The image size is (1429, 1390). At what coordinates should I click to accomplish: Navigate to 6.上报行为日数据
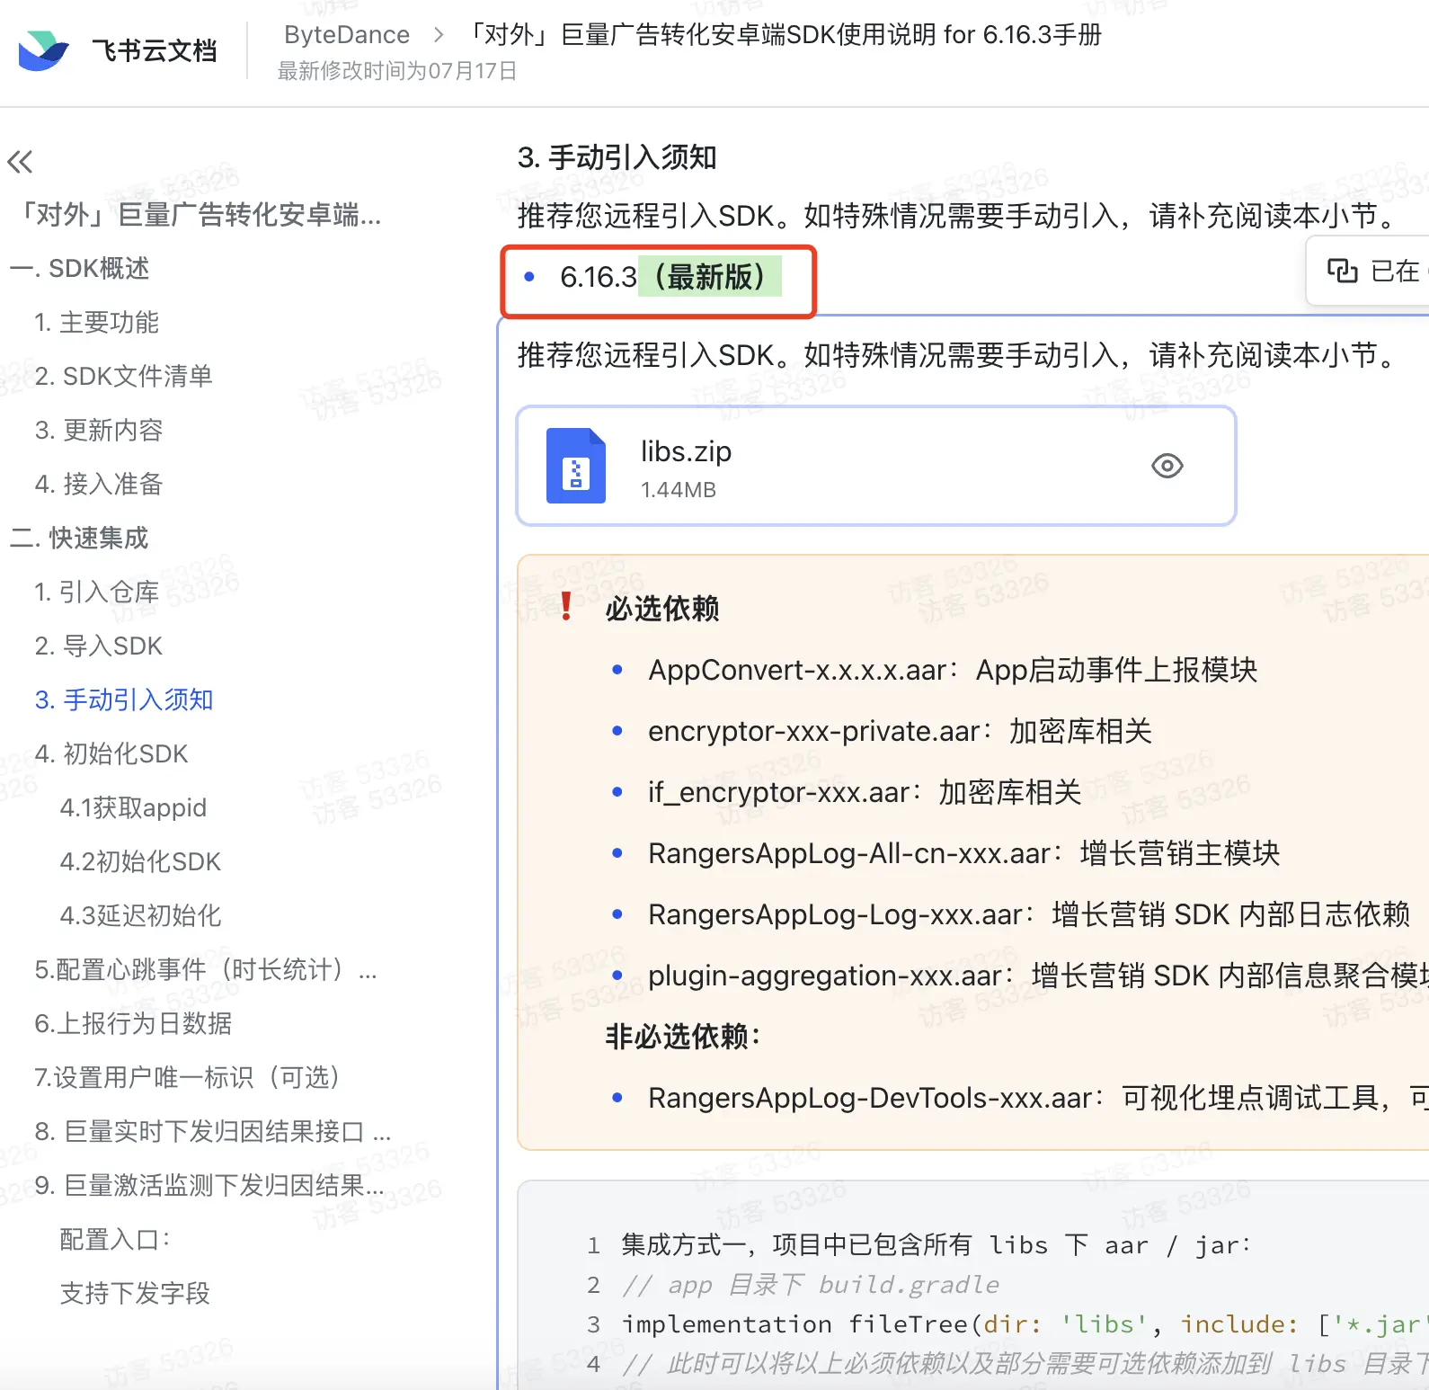click(x=133, y=1023)
